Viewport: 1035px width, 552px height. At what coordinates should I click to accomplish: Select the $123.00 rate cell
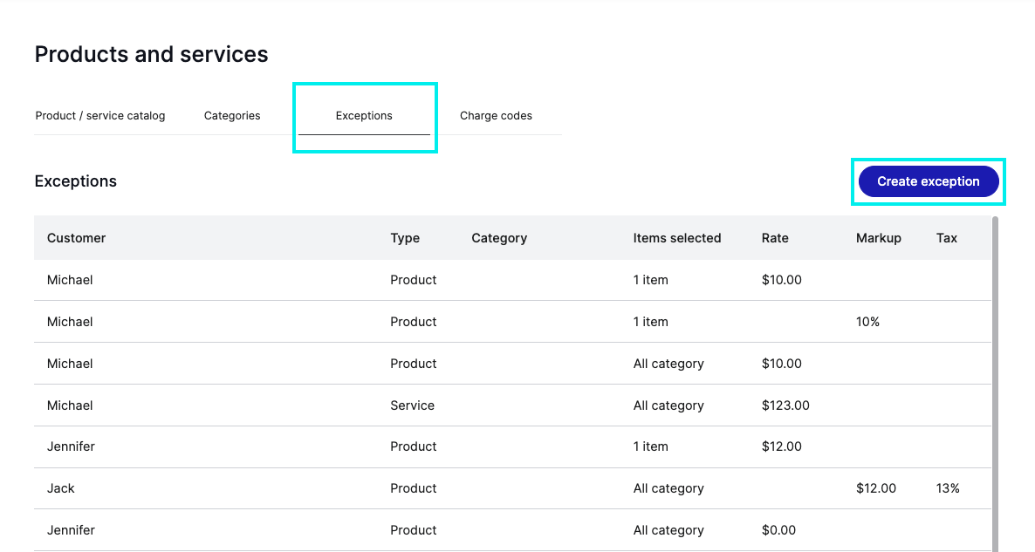785,405
